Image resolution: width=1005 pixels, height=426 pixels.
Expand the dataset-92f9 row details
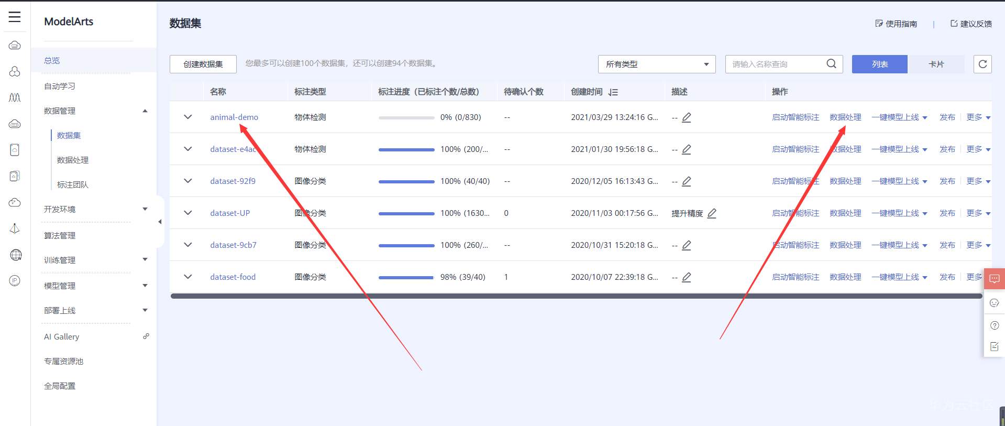tap(188, 181)
